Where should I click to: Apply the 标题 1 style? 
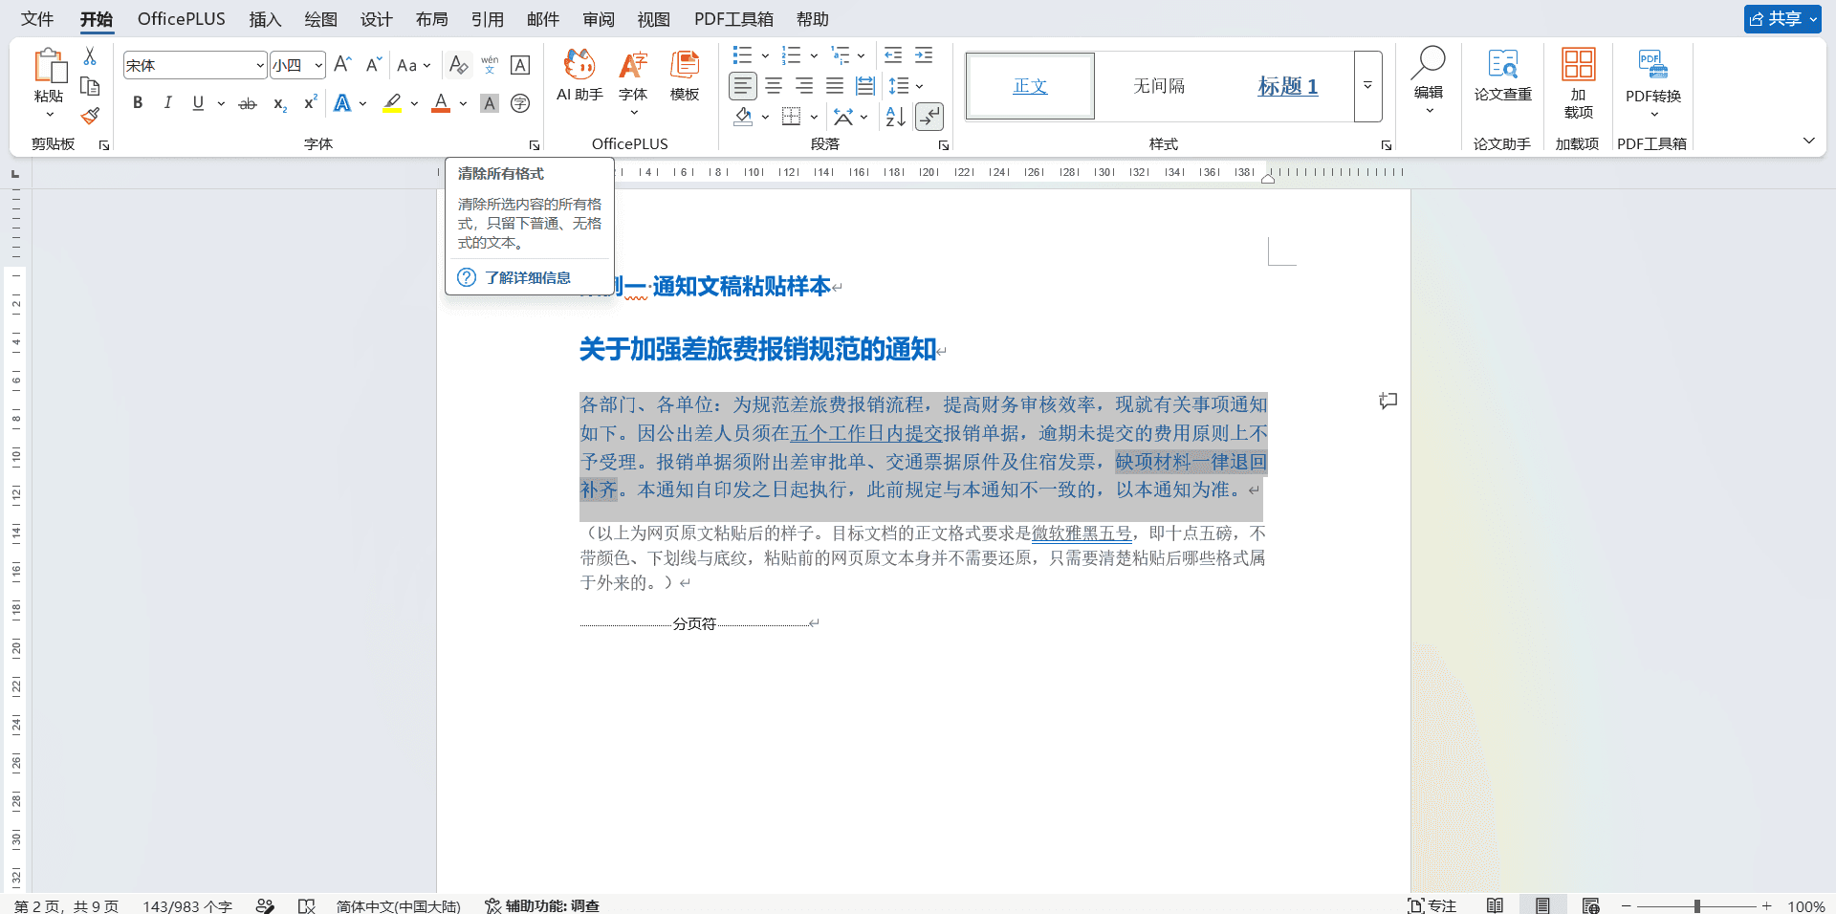[x=1287, y=86]
